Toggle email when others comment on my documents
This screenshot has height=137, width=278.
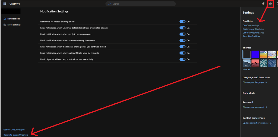tap(182, 41)
